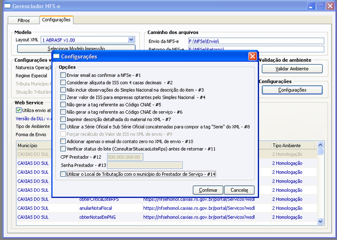Click the first grayed CAXIAS DO SUL row
Image resolution: width=337 pixels, height=240 pixels.
(33, 154)
